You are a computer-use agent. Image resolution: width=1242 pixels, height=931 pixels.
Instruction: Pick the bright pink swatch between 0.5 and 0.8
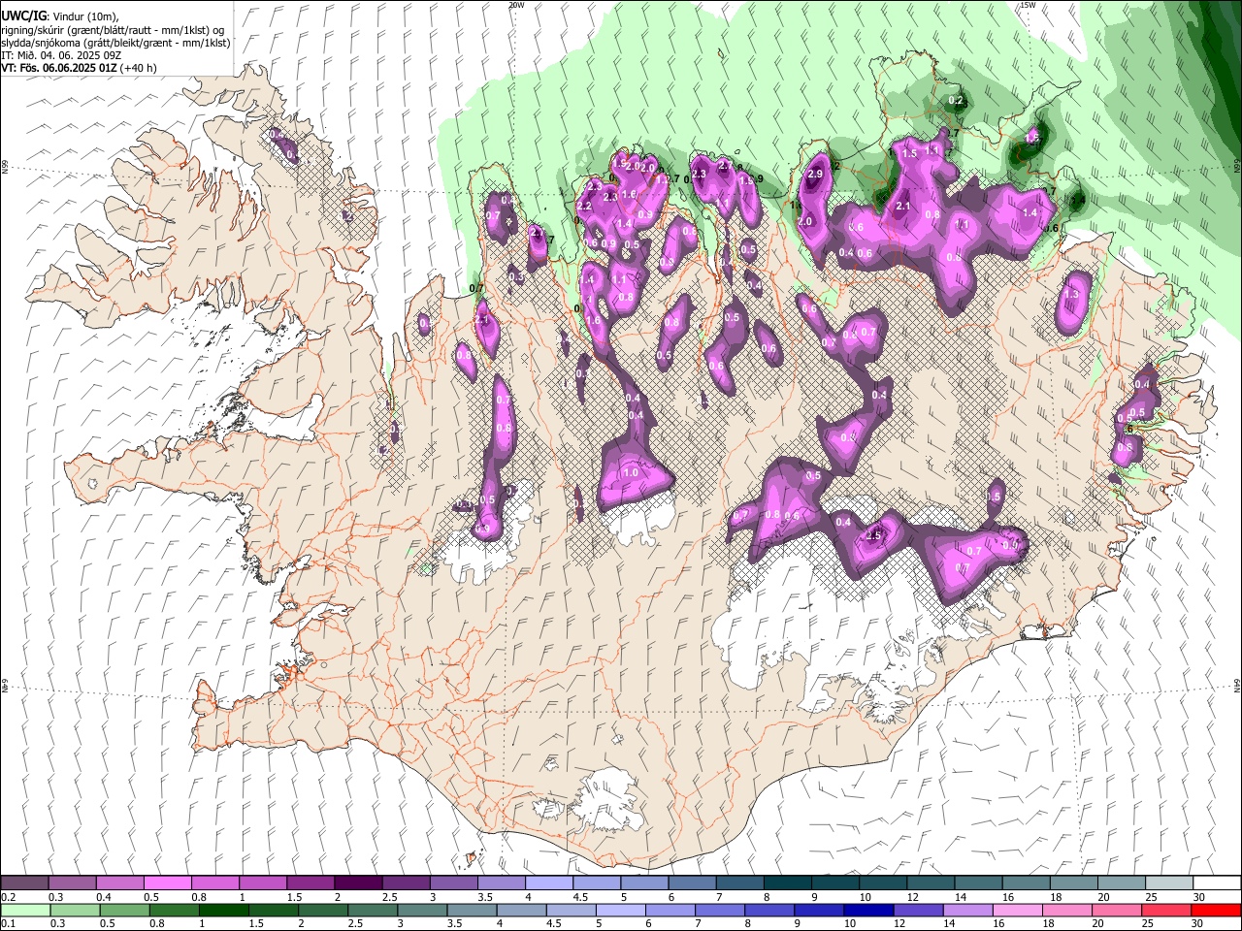167,883
